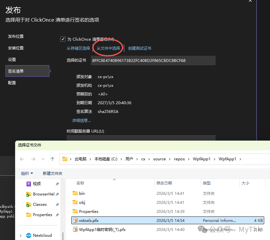Select 用户 in the address breadcrumb

(x=129, y=159)
